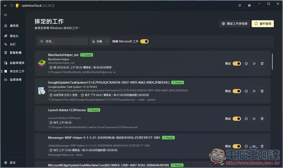Screen dimensions: 283x168
Task: Show info for Messenger-WSP-Helper task
Action: [246, 146]
